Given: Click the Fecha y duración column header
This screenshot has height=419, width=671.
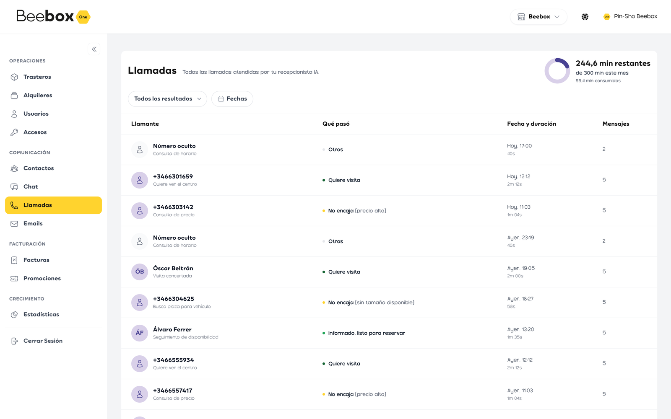Looking at the screenshot, I should tap(531, 124).
